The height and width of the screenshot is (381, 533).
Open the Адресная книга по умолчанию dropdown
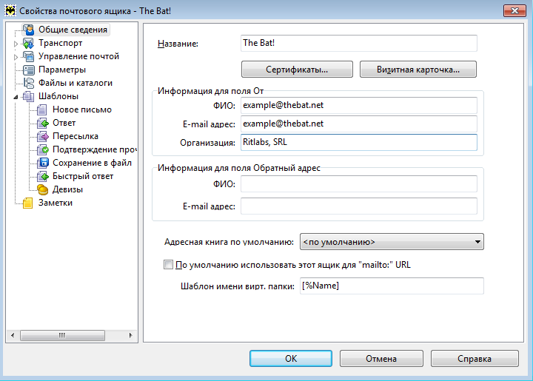click(392, 242)
